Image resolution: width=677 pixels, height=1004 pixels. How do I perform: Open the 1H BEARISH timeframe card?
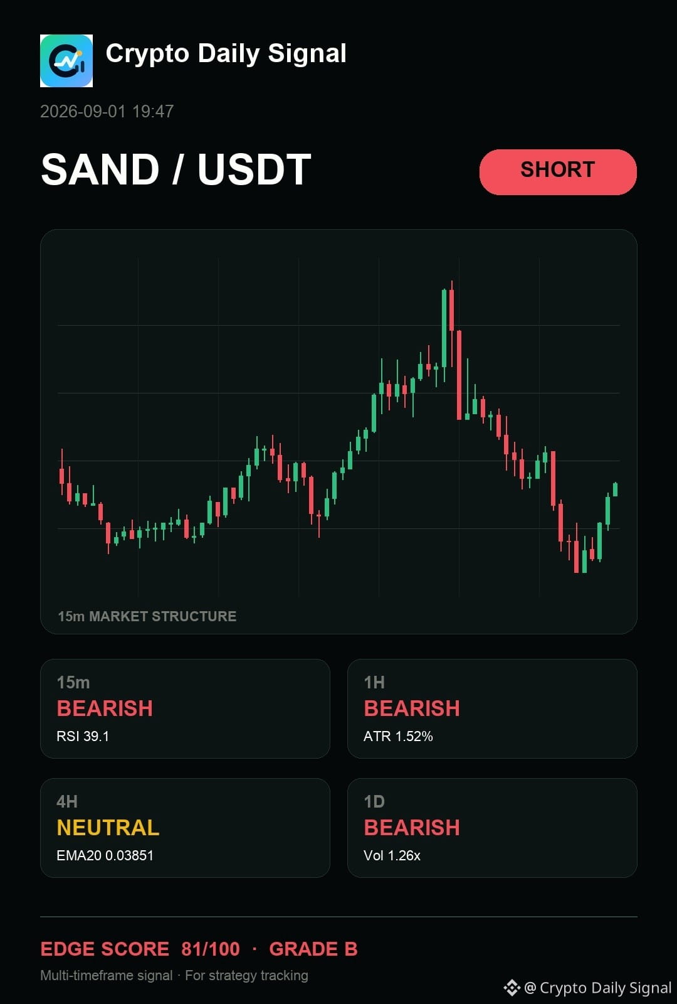pyautogui.click(x=492, y=708)
